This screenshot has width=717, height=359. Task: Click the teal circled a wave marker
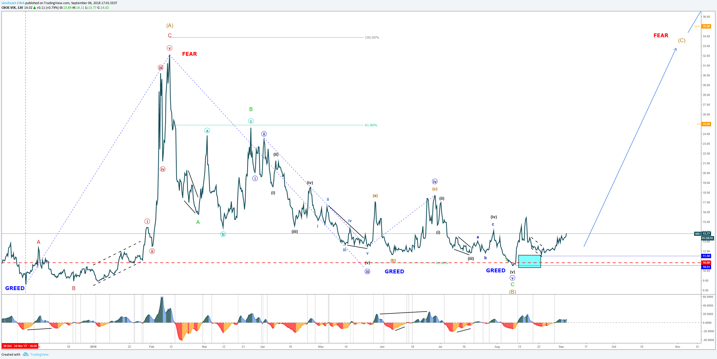click(207, 131)
